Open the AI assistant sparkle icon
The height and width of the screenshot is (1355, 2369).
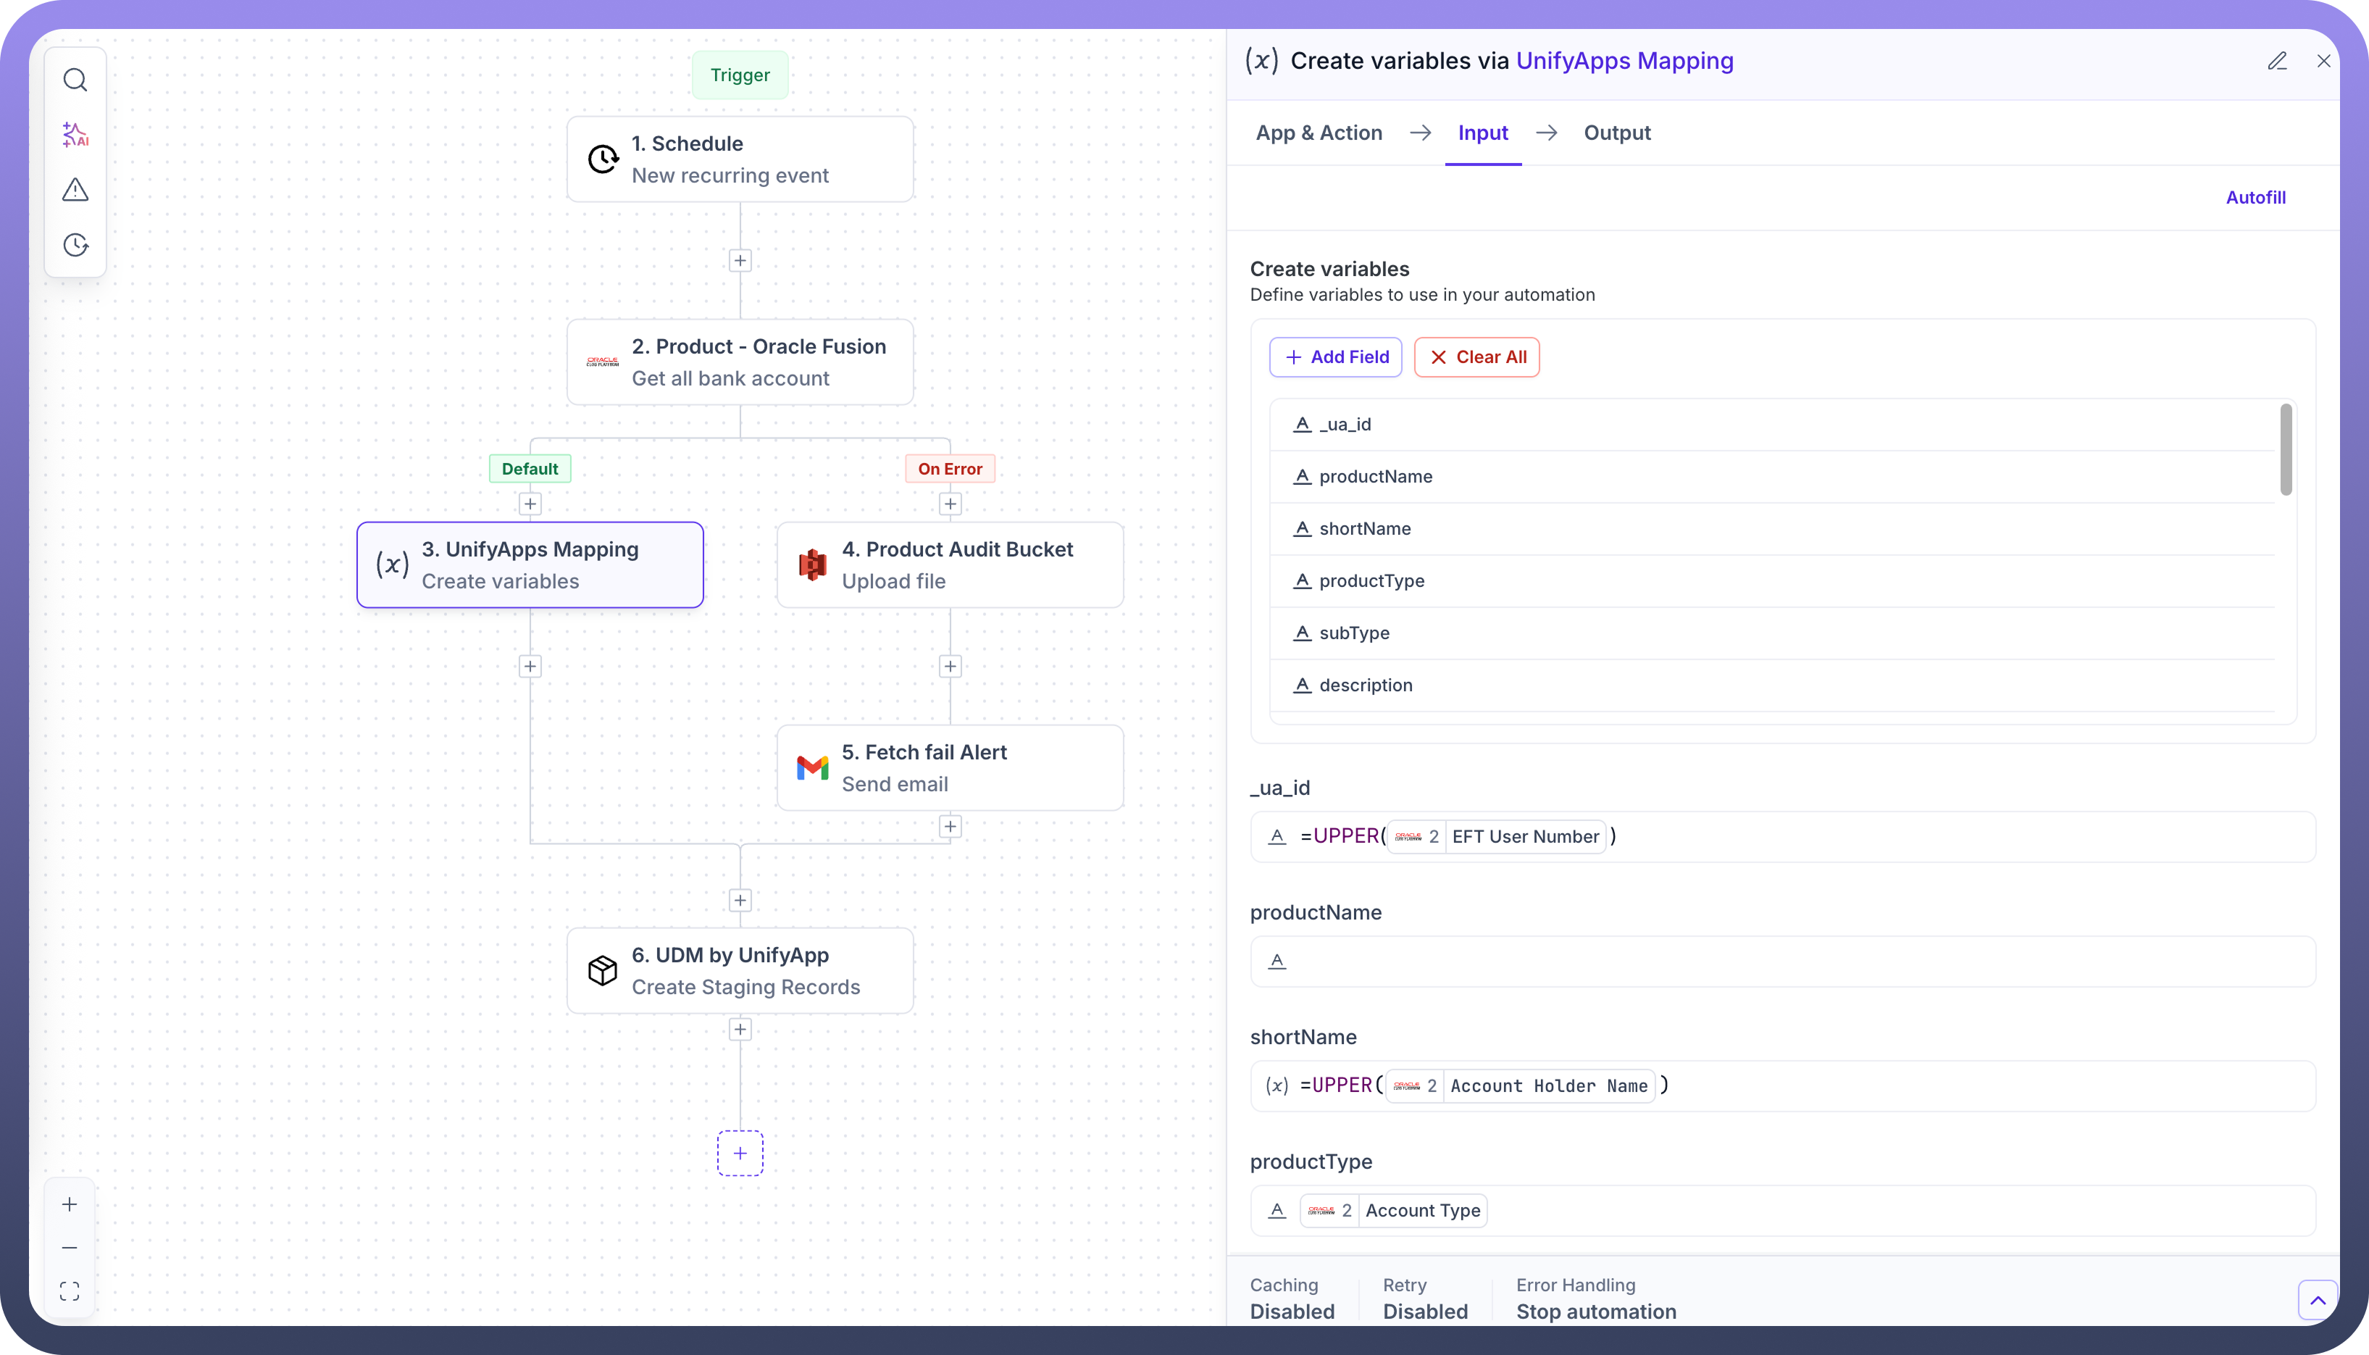[75, 135]
